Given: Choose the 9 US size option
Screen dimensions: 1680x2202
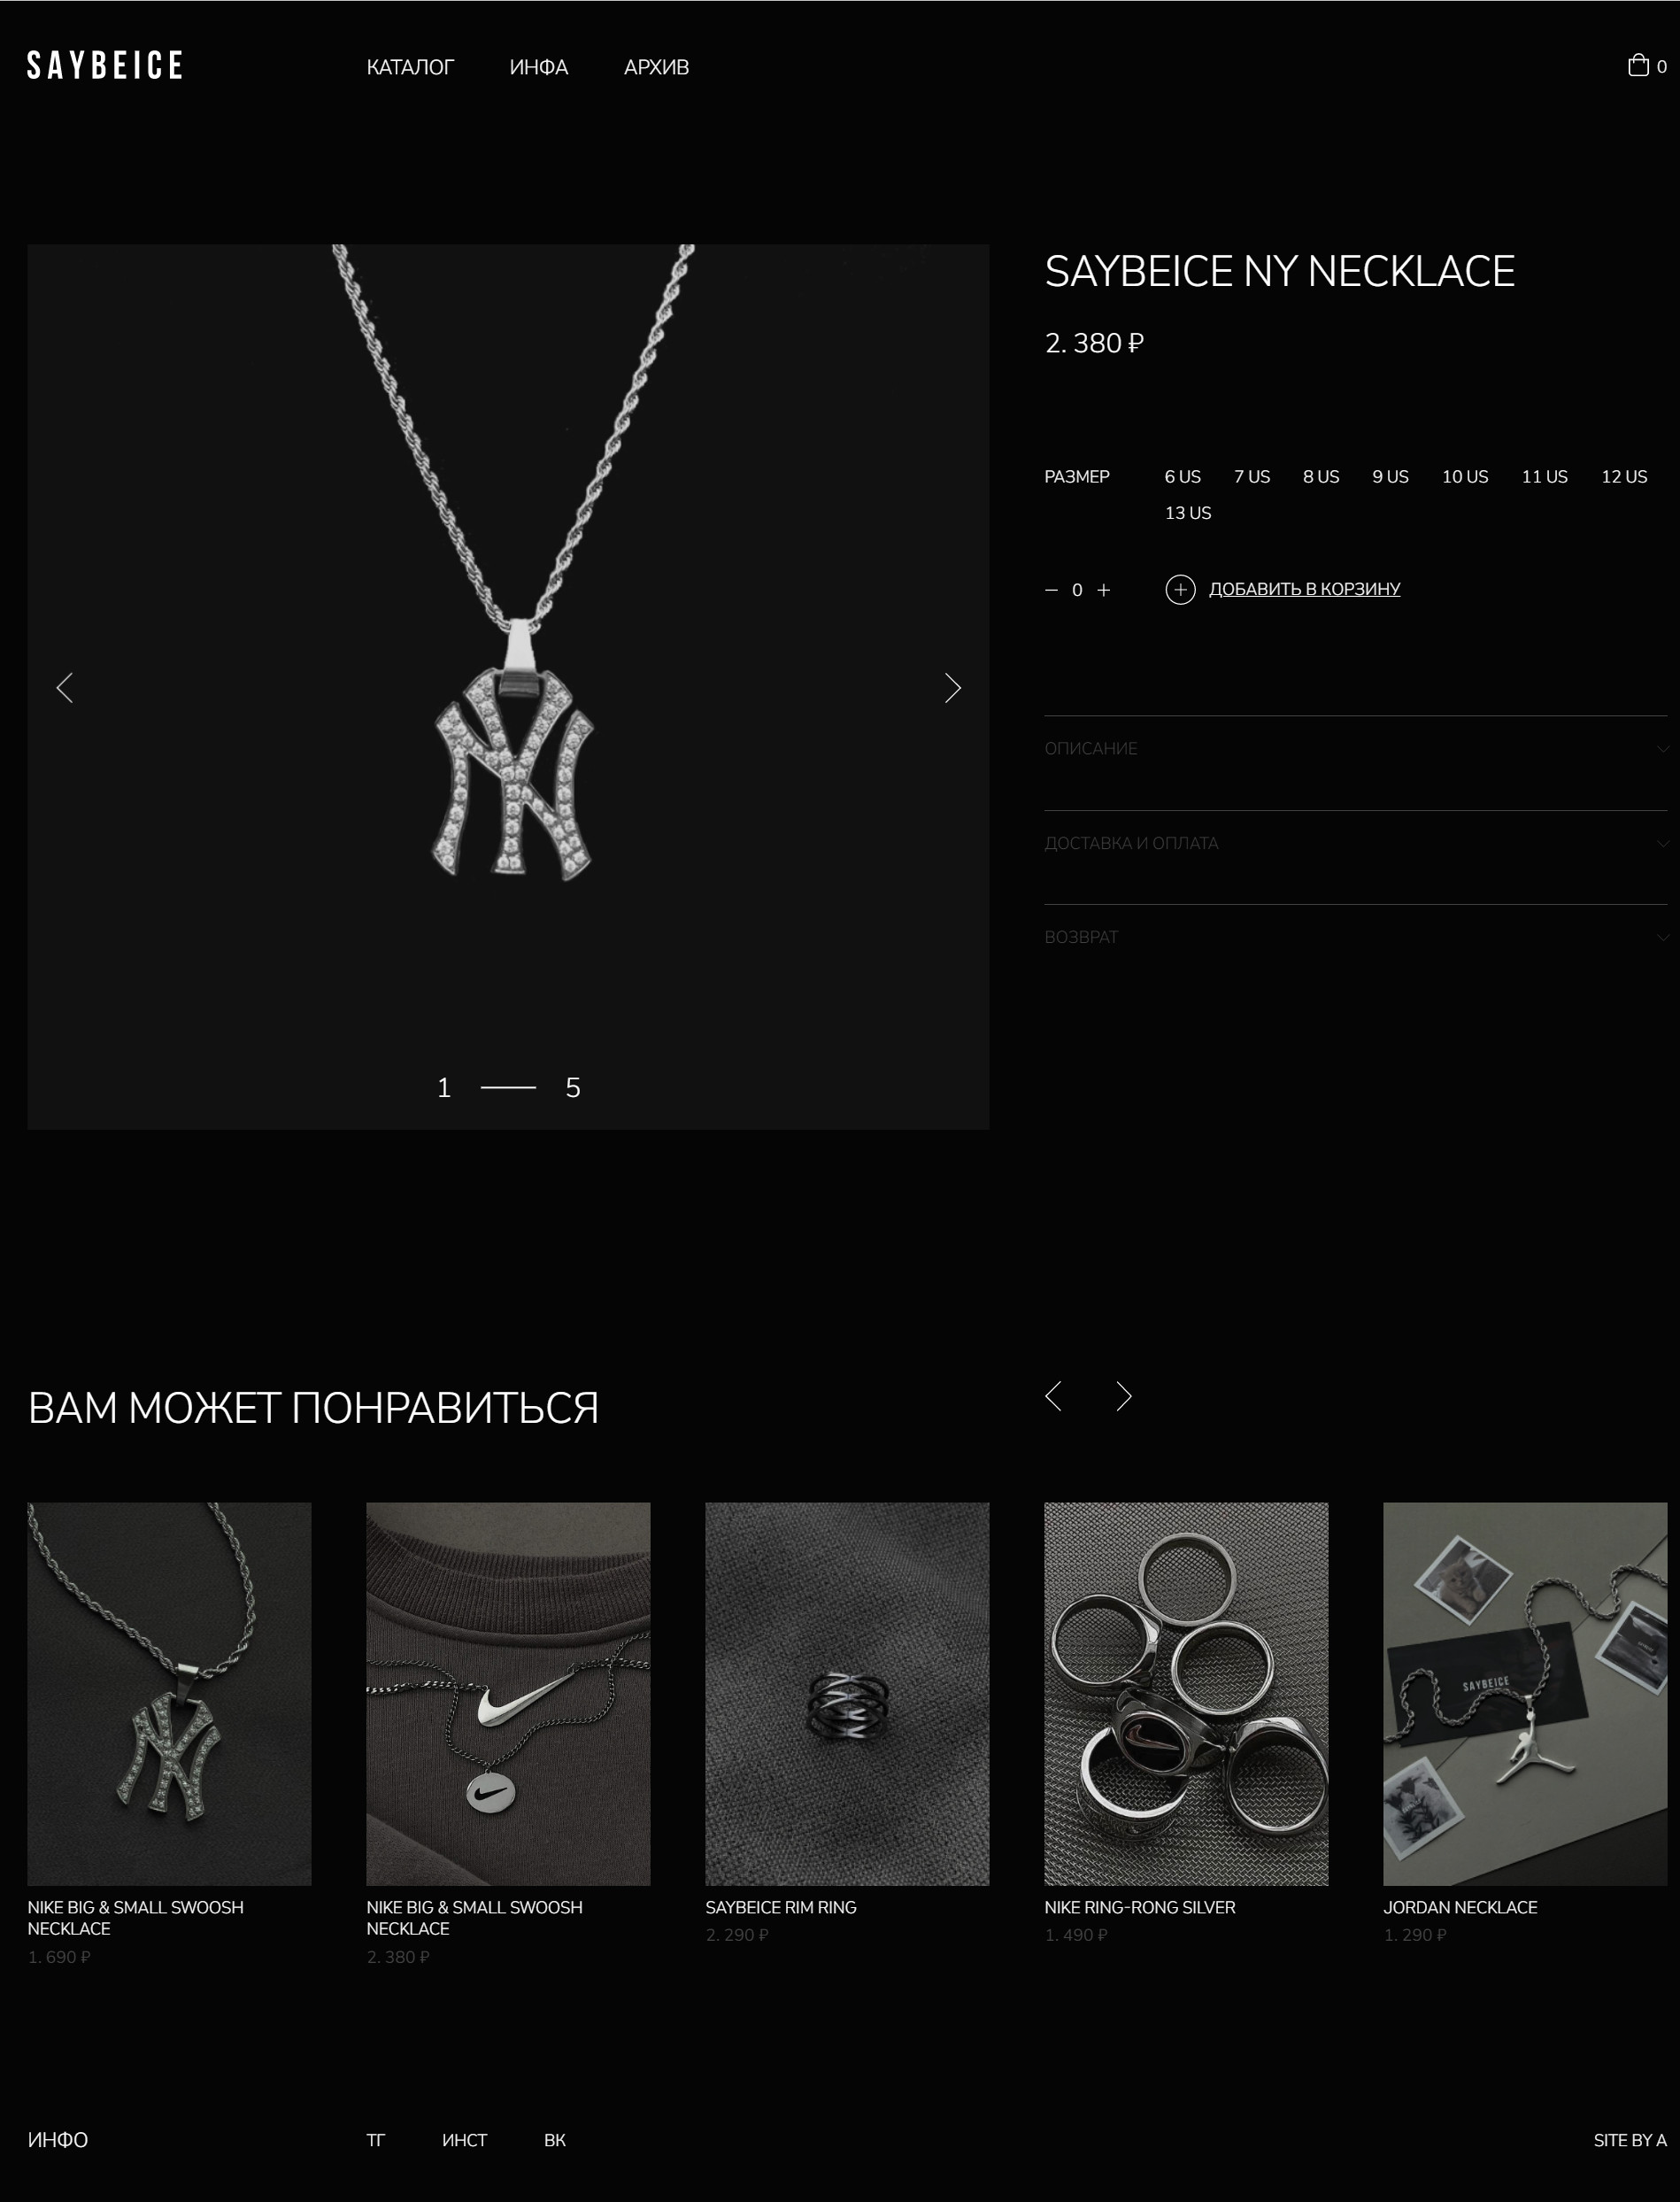Looking at the screenshot, I should coord(1390,477).
